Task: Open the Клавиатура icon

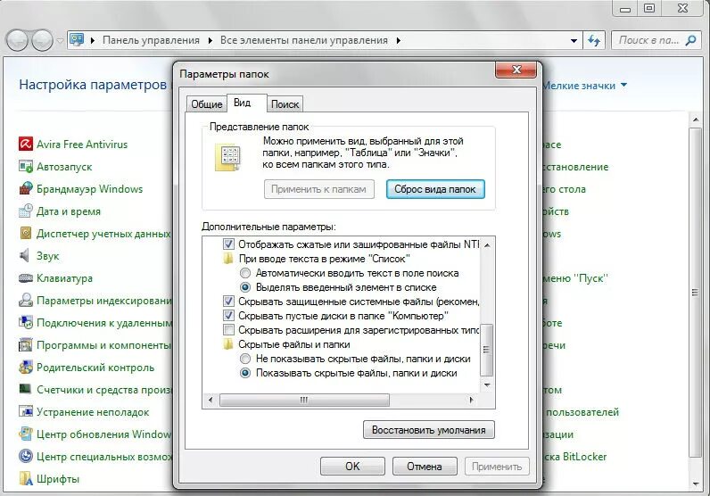Action: pos(25,277)
